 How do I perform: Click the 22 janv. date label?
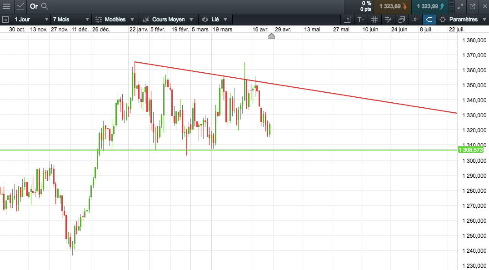click(139, 29)
